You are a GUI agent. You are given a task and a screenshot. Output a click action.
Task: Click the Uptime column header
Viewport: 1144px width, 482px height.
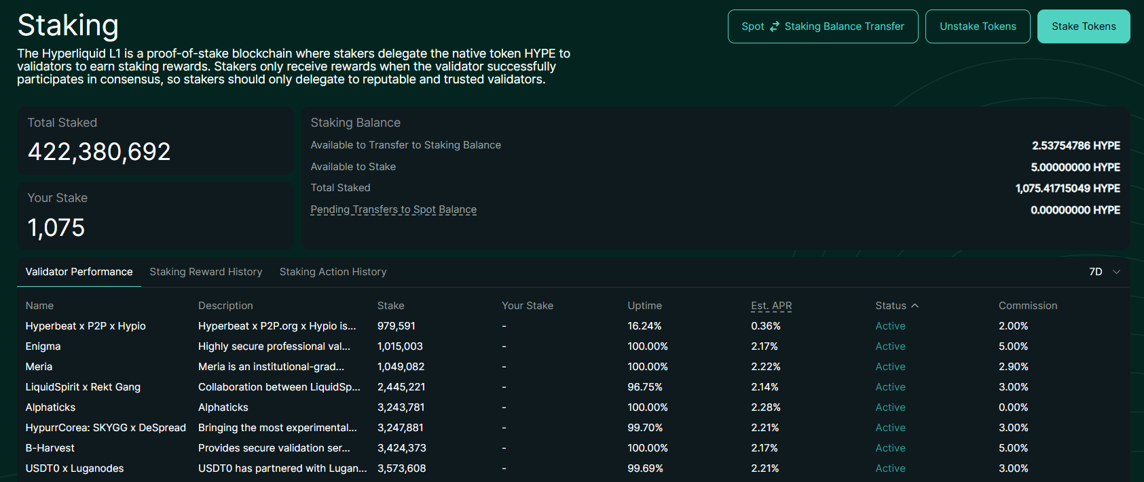(644, 306)
